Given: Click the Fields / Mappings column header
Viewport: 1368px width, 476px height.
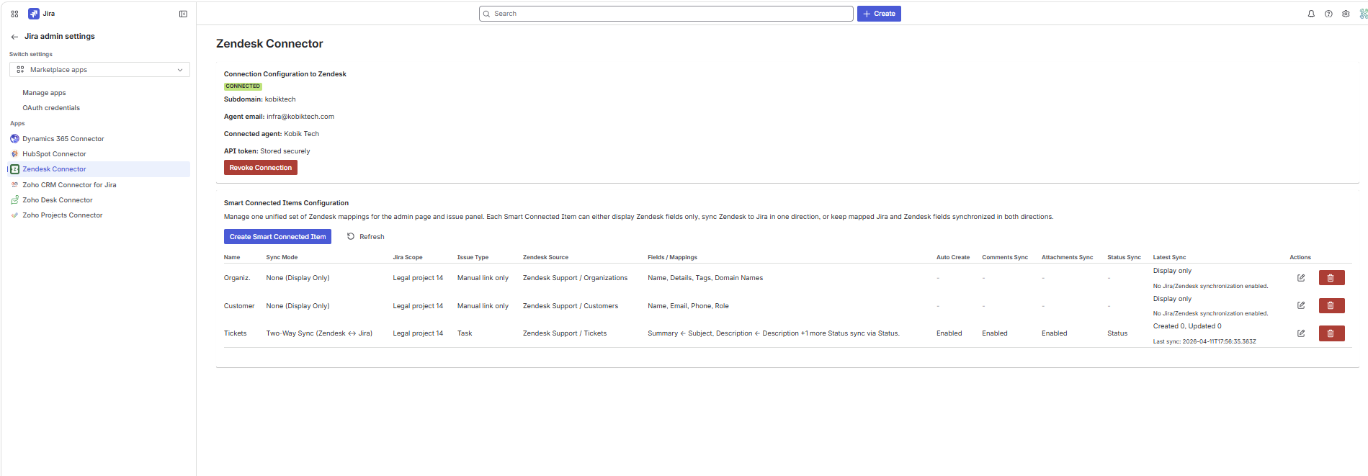Looking at the screenshot, I should coord(672,257).
